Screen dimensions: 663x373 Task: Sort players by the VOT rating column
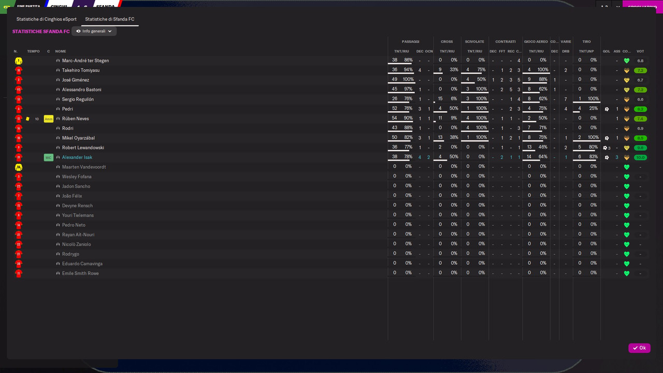pos(640,51)
